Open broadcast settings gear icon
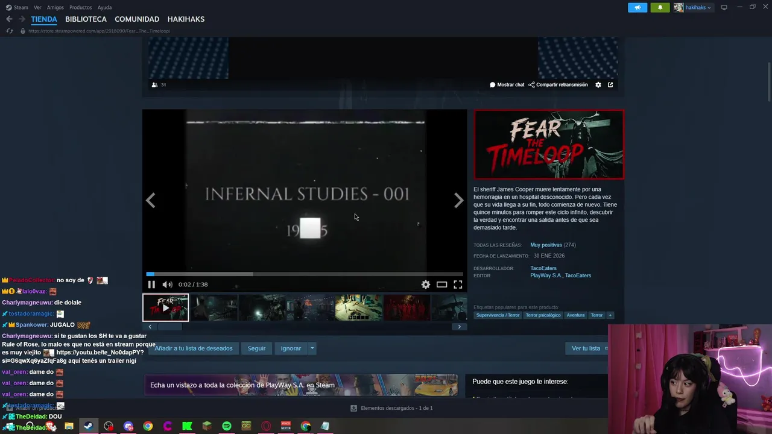772x434 pixels. (x=598, y=85)
